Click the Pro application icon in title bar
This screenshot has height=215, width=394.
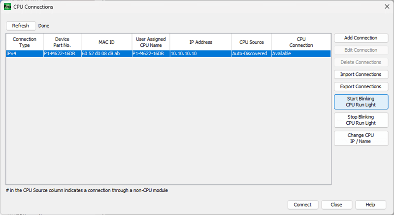click(x=7, y=7)
